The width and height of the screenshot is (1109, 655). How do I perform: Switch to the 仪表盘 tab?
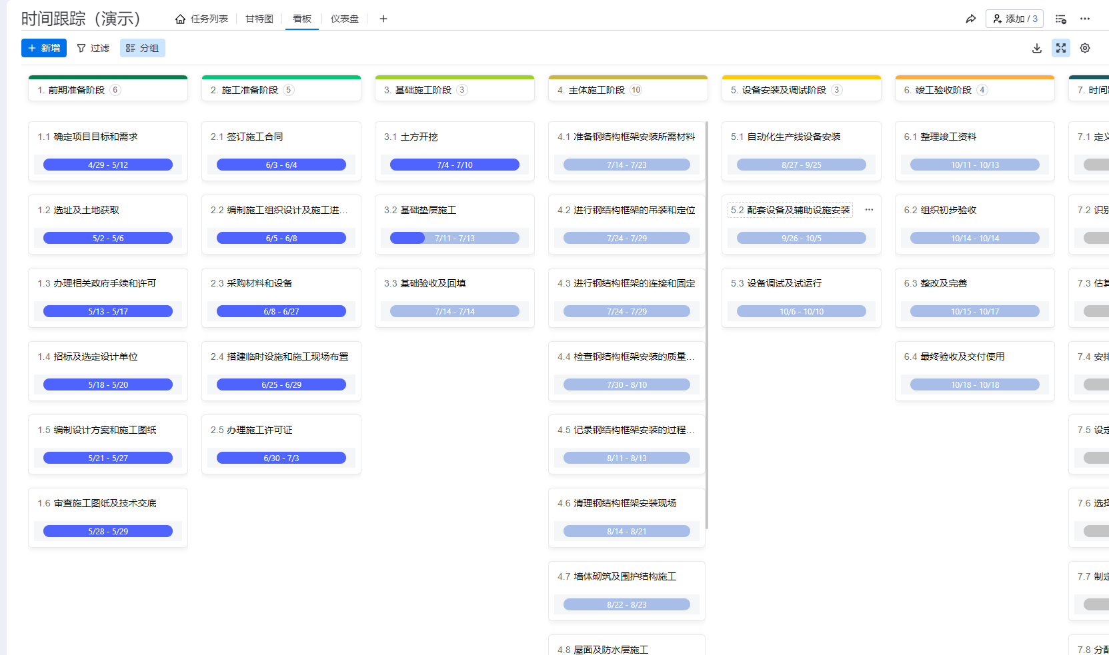(x=345, y=19)
